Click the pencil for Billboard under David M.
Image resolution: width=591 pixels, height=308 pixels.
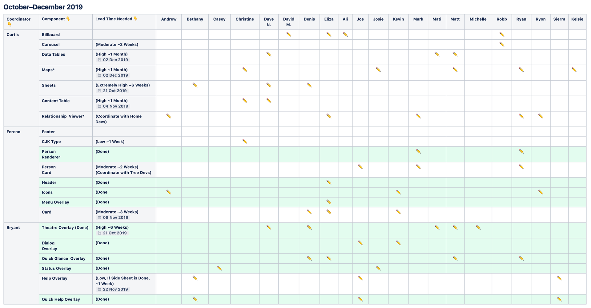[288, 34]
